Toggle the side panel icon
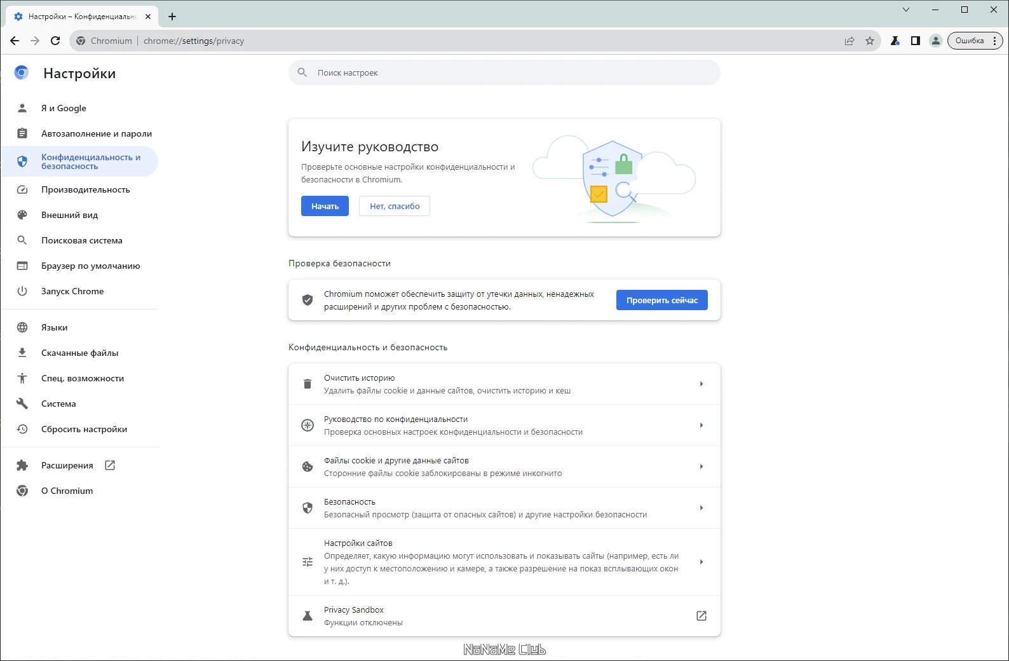This screenshot has height=661, width=1009. (x=915, y=41)
